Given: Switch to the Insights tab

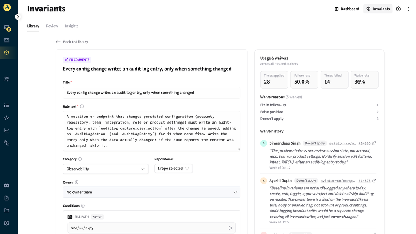Looking at the screenshot, I should pos(71,26).
